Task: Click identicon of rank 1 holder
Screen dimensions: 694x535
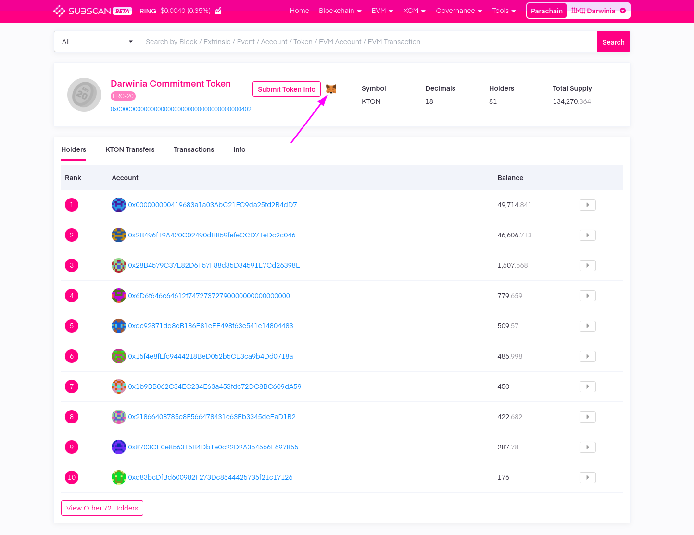Action: (118, 205)
